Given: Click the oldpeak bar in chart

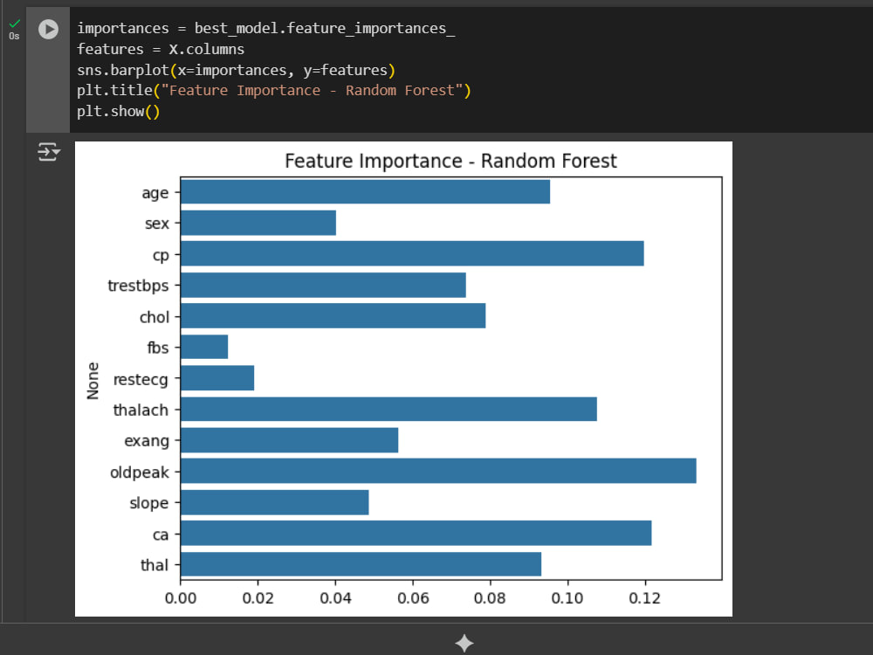Looking at the screenshot, I should click(x=438, y=472).
